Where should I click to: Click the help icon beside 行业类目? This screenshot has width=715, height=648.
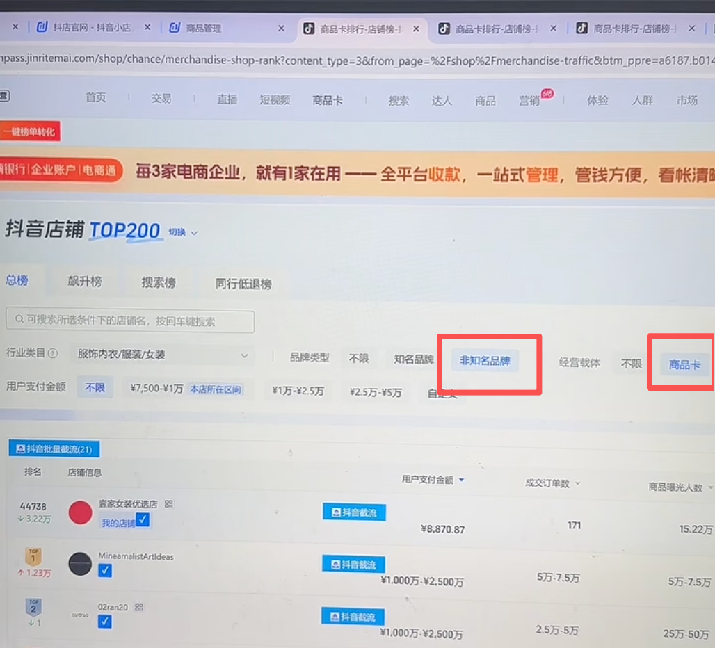[x=53, y=354]
